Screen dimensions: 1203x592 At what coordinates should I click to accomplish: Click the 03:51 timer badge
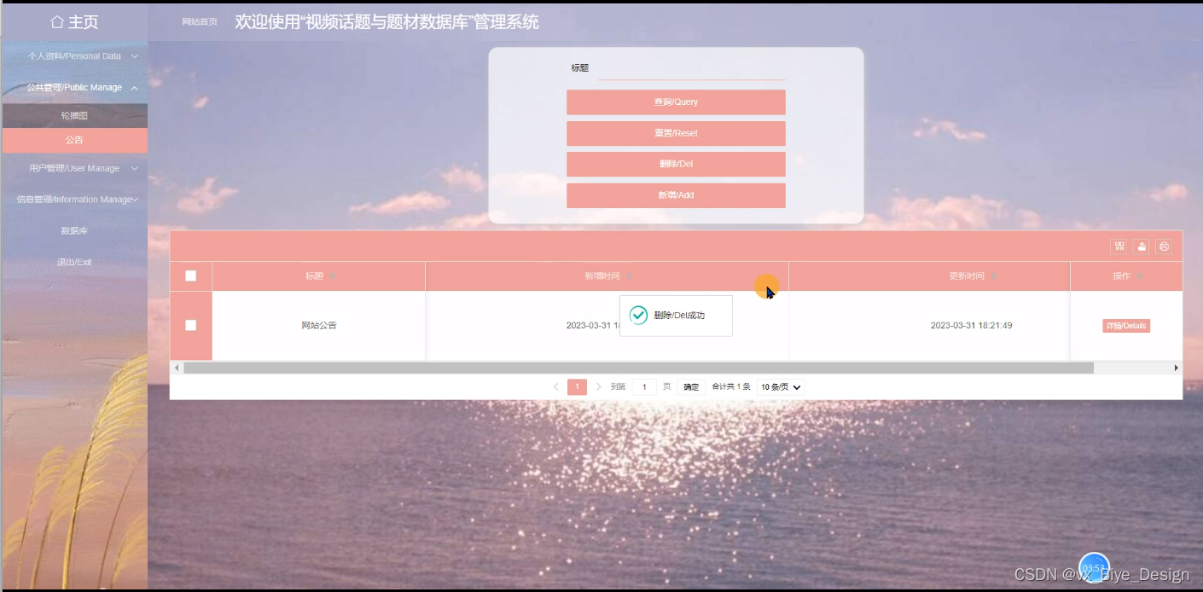coord(1094,567)
